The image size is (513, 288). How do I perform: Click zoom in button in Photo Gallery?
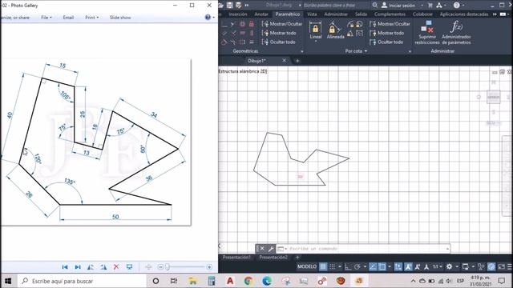click(x=209, y=267)
